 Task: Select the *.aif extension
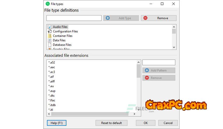(x=51, y=77)
